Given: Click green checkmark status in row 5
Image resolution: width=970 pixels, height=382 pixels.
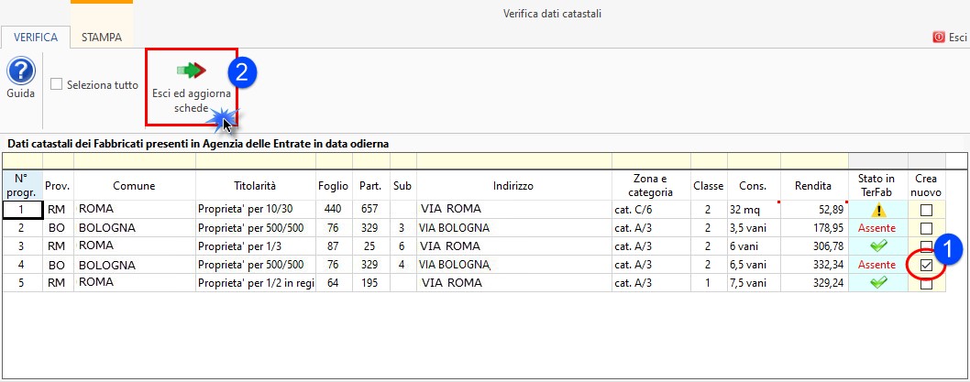Looking at the screenshot, I should pos(877,283).
